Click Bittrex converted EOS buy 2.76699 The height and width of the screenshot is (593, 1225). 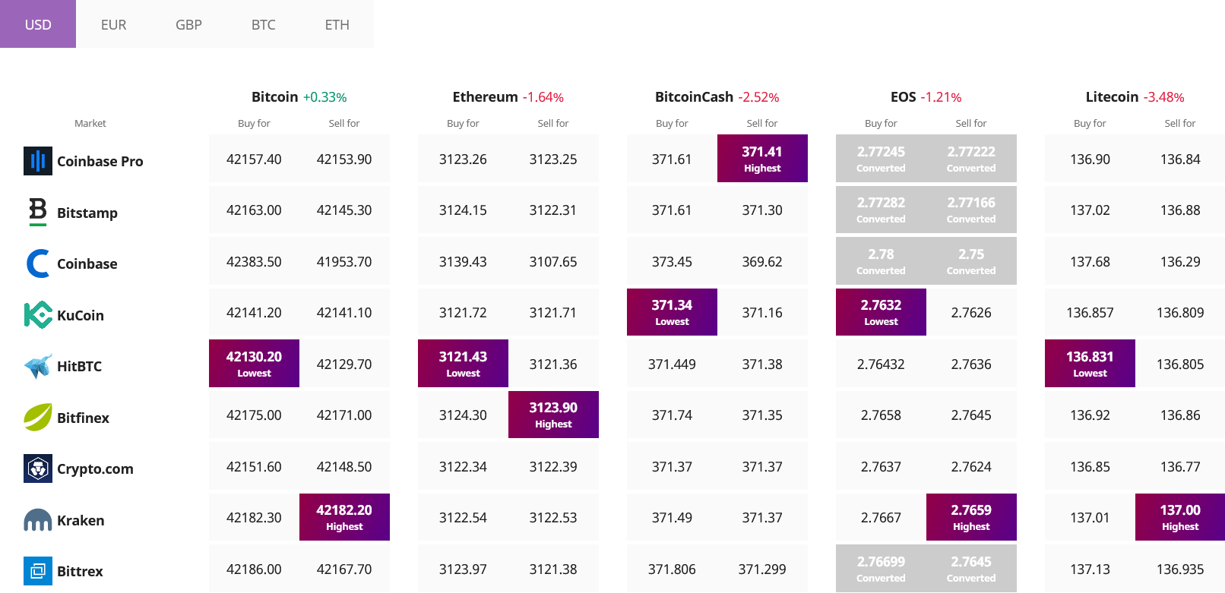881,569
